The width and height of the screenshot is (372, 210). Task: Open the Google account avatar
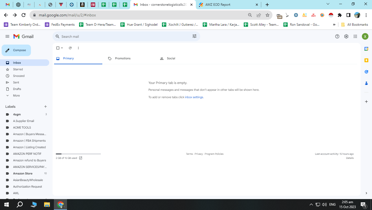click(x=365, y=36)
